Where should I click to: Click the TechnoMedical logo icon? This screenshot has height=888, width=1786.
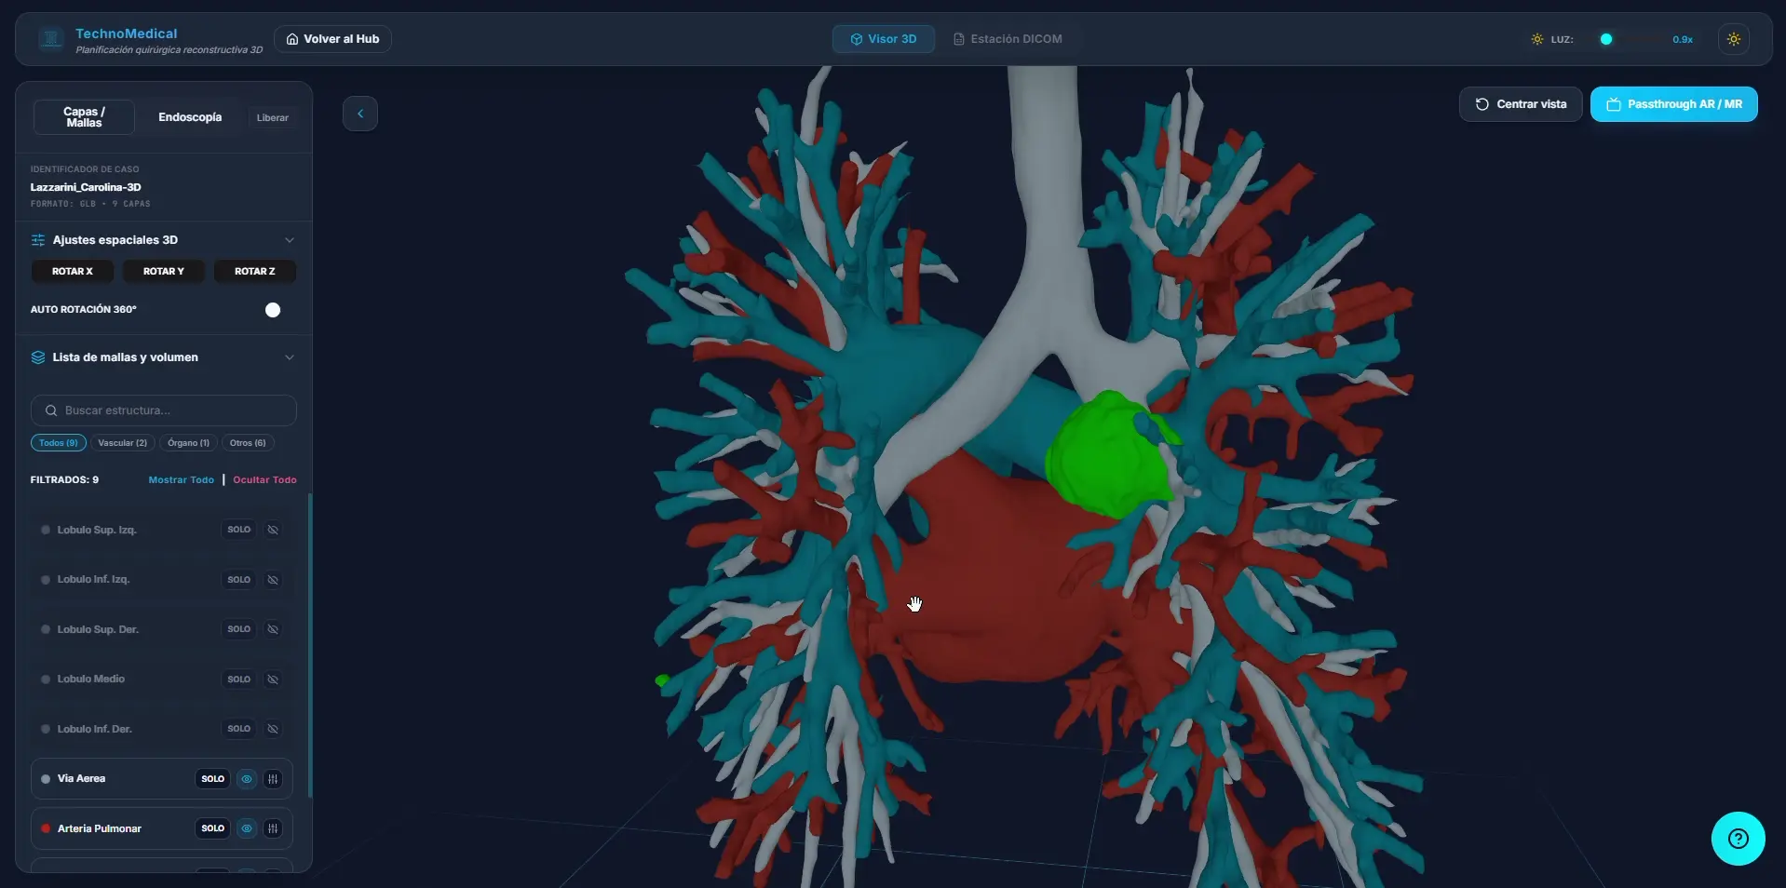pos(51,39)
